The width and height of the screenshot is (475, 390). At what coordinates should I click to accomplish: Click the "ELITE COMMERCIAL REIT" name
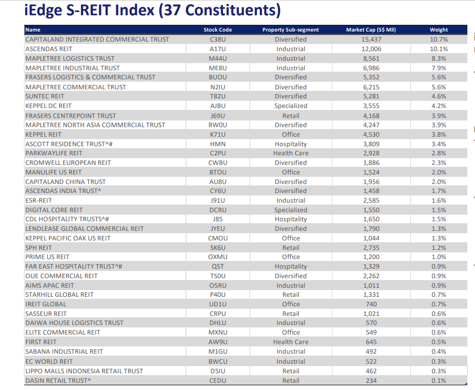[63, 333]
